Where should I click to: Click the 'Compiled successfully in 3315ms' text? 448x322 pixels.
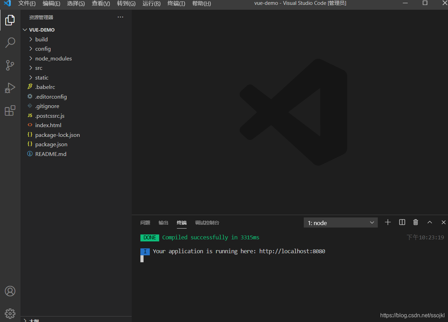[211, 237]
